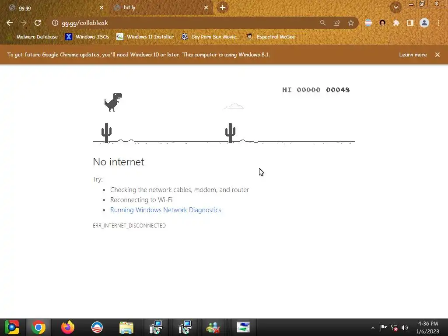Click the disconnected network tray icon
This screenshot has height=336, width=448.
tap(394, 328)
